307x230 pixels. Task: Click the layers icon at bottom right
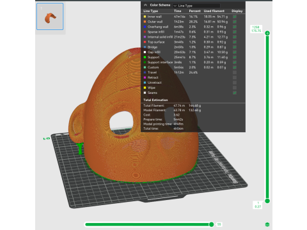(267, 224)
